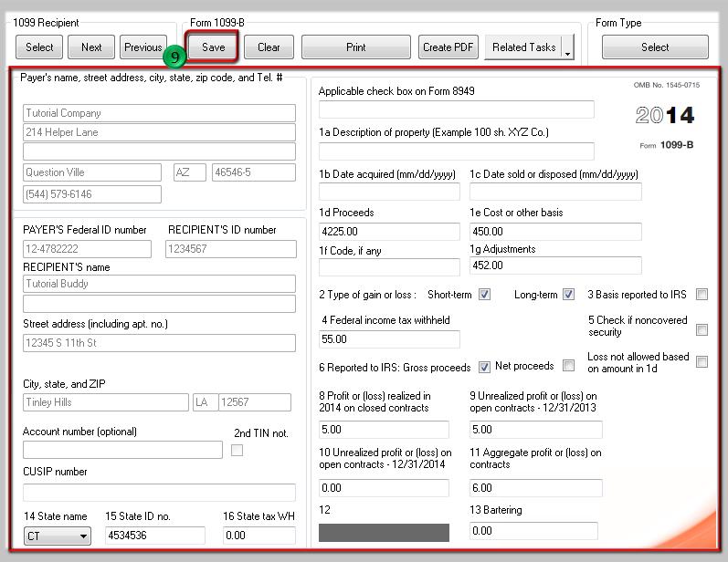Click Federal income tax withheld field

click(x=389, y=339)
